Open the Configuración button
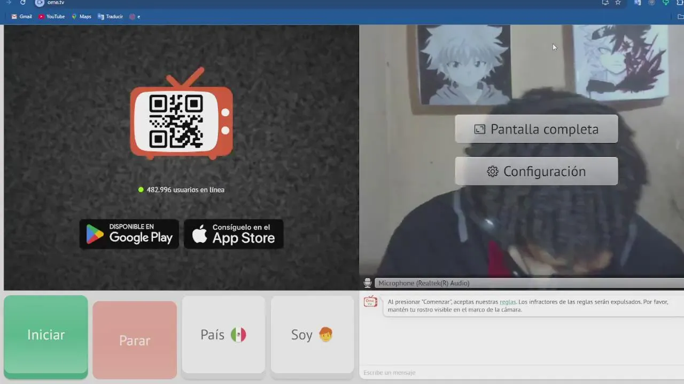This screenshot has width=684, height=384. tap(537, 171)
